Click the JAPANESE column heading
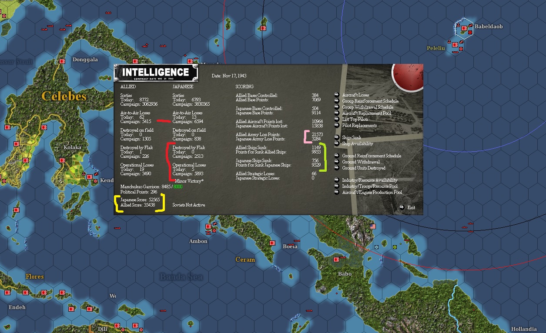The height and width of the screenshot is (333, 546). coord(183,87)
